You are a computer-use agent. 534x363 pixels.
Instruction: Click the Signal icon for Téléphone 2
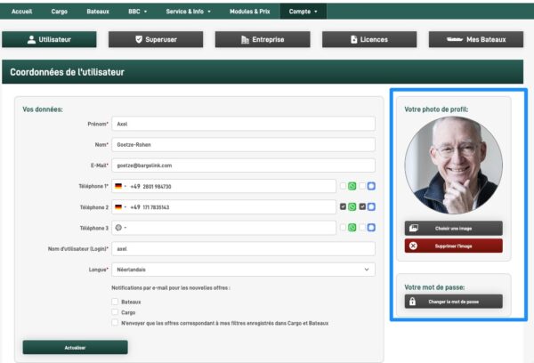click(x=371, y=206)
